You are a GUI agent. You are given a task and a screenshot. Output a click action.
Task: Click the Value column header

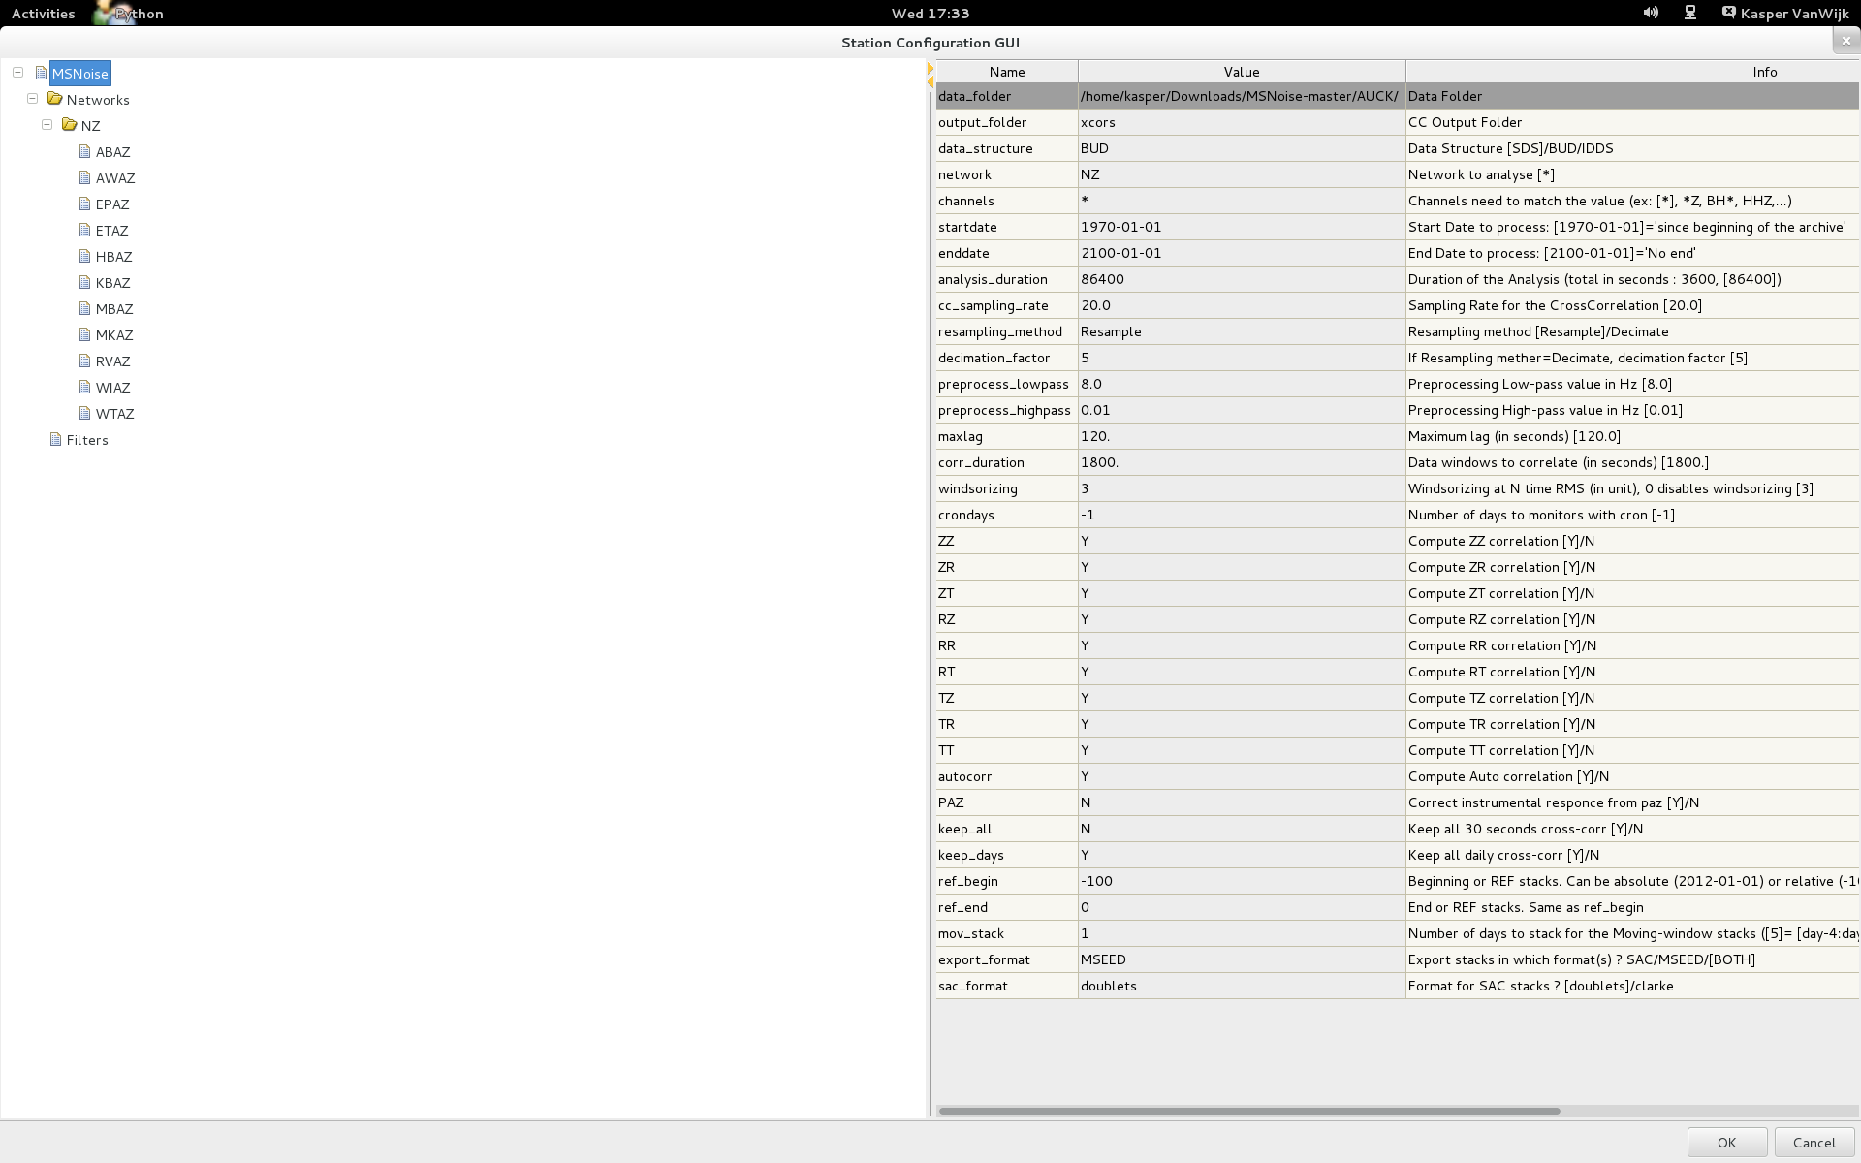point(1241,72)
